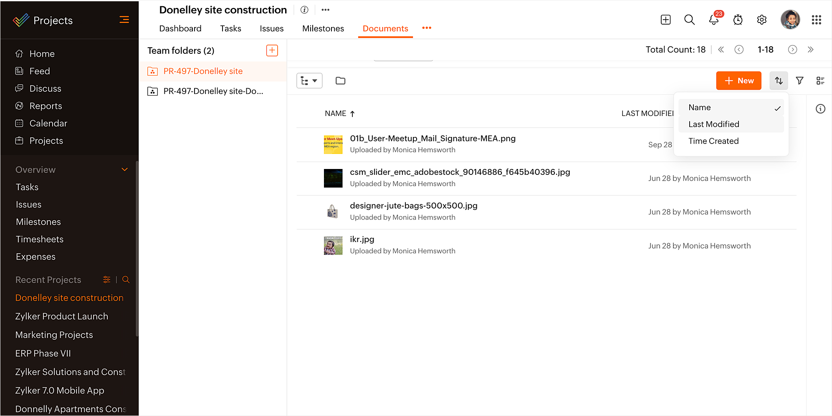832x416 pixels.
Task: Open Calendar in sidebar
Action: click(48, 124)
